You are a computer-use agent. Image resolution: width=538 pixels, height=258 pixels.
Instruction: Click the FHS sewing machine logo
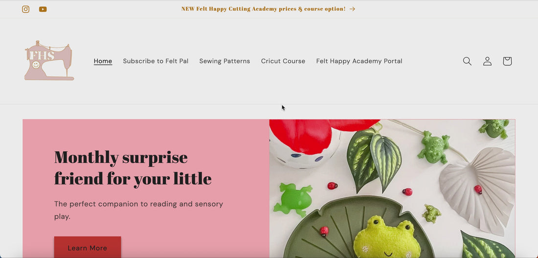click(49, 60)
